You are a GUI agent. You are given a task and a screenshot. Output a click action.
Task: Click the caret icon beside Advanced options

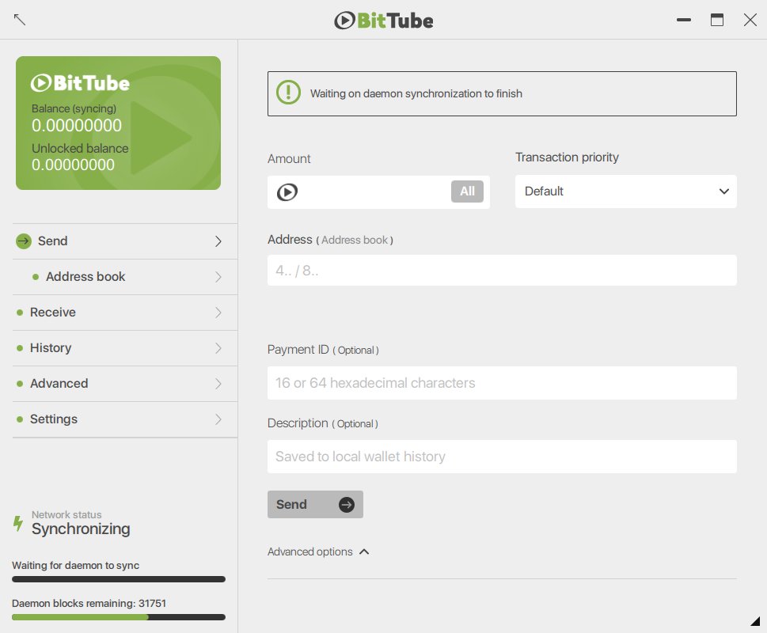coord(364,552)
